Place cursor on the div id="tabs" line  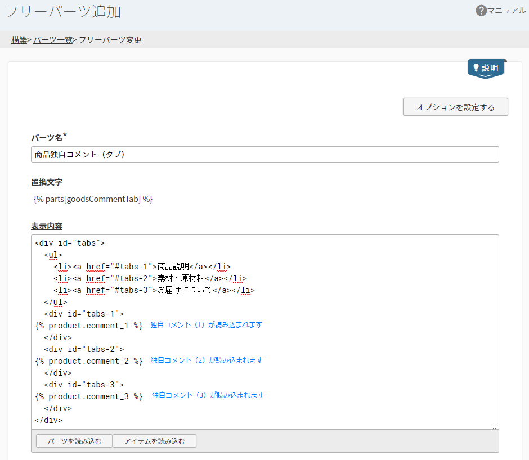(70, 243)
